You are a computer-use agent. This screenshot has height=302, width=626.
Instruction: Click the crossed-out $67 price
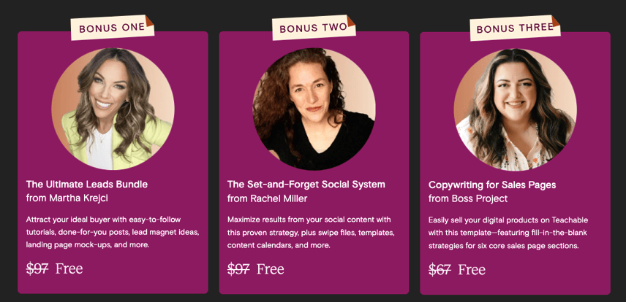(x=440, y=269)
